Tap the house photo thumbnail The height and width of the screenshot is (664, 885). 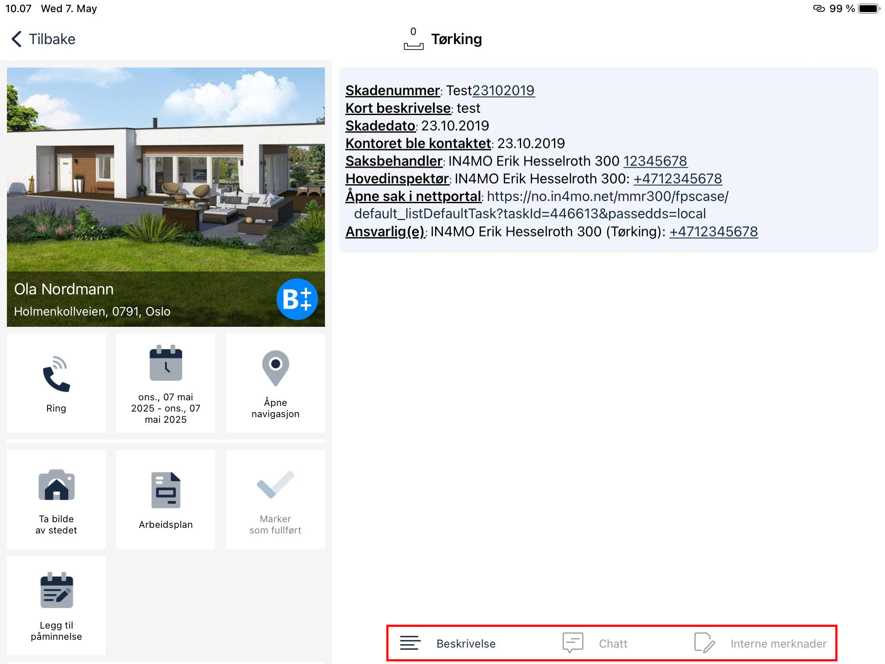click(166, 169)
